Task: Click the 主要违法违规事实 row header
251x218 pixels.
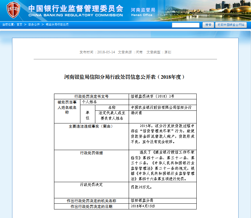Action: pyautogui.click(x=91, y=126)
